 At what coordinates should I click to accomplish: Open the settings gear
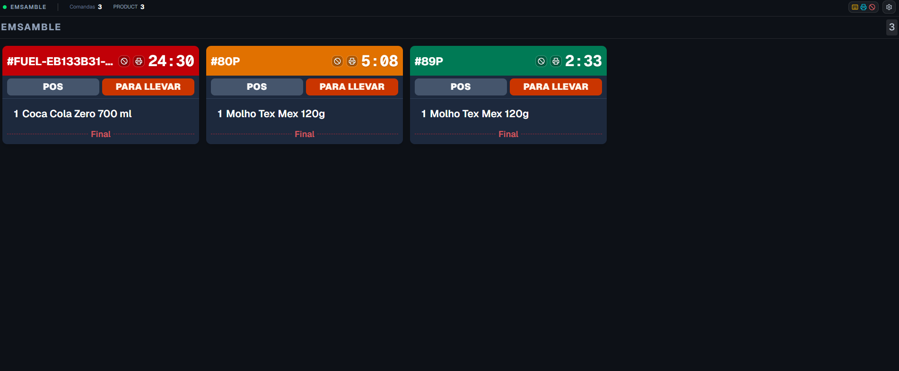tap(889, 7)
